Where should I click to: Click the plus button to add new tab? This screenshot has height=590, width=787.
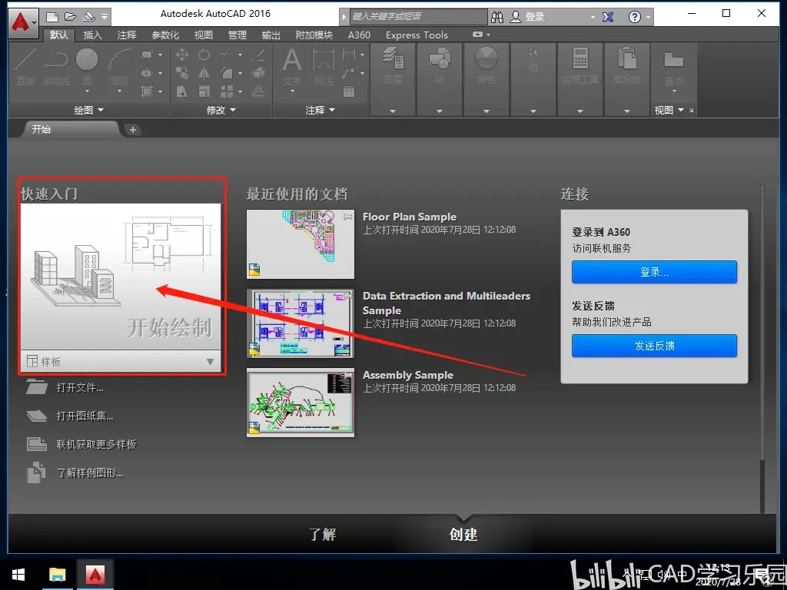(132, 130)
